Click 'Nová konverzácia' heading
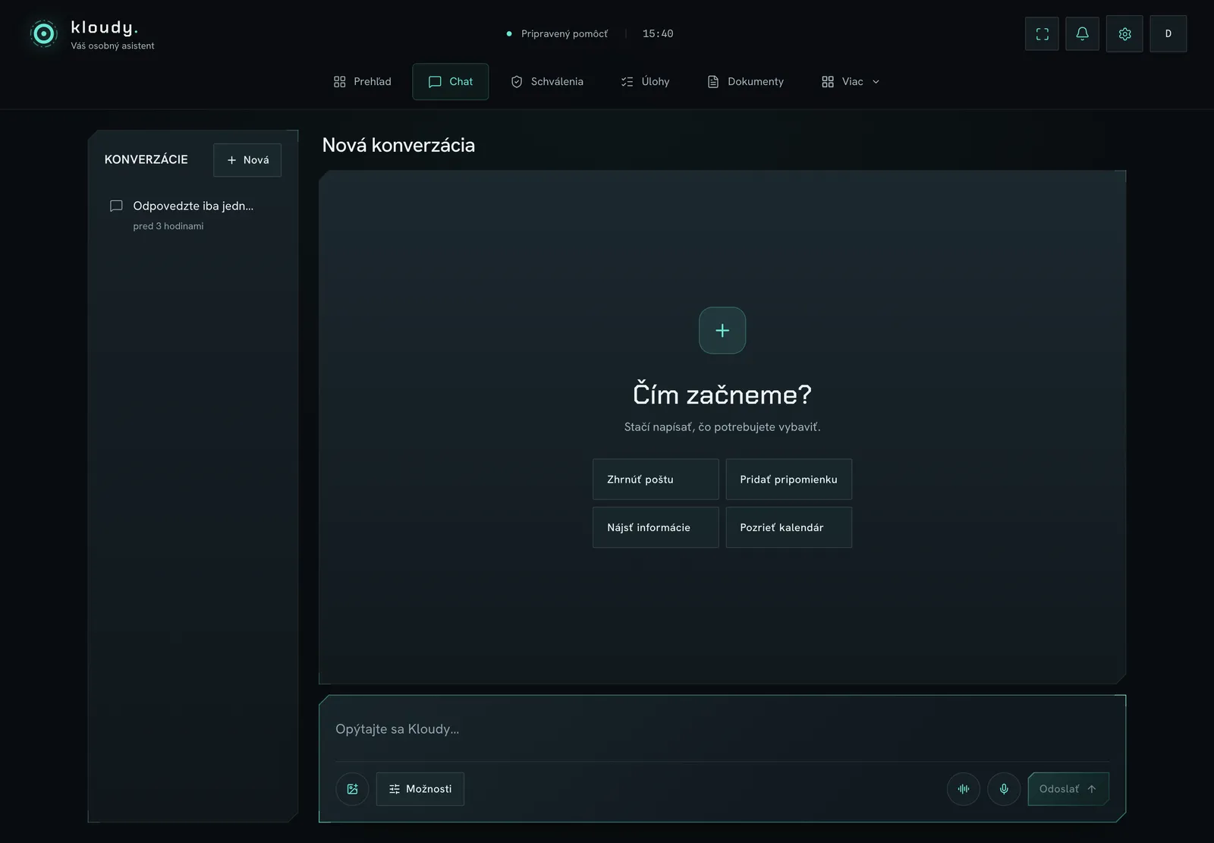Screen dimensions: 1214x843 coord(398,145)
